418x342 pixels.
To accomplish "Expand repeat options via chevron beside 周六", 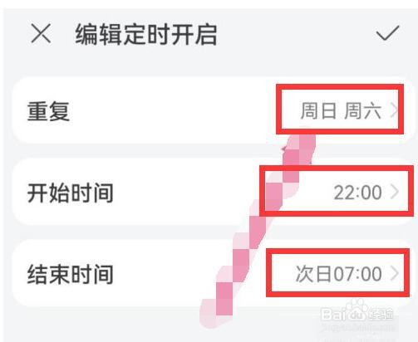I will (394, 110).
